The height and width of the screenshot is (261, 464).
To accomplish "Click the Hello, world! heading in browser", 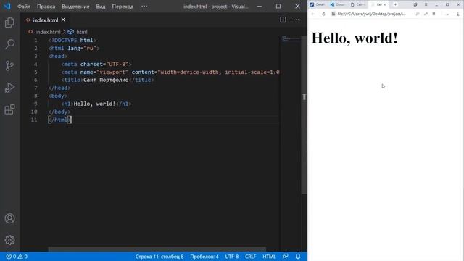I will [x=355, y=38].
